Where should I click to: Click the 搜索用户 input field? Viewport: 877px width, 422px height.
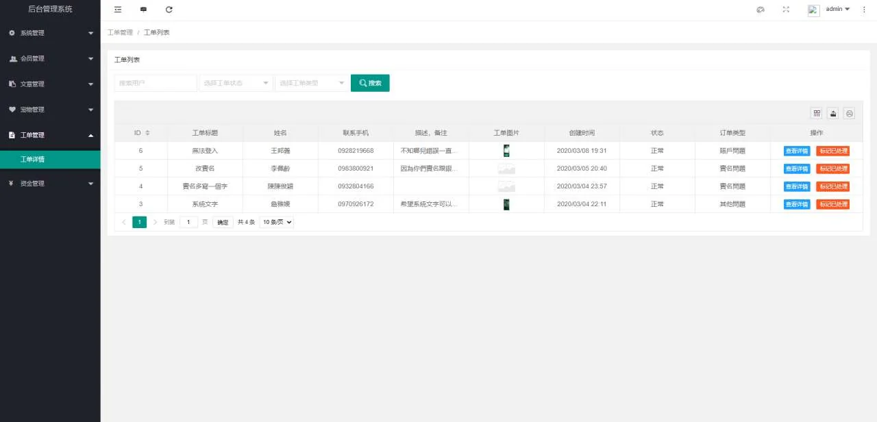(156, 83)
